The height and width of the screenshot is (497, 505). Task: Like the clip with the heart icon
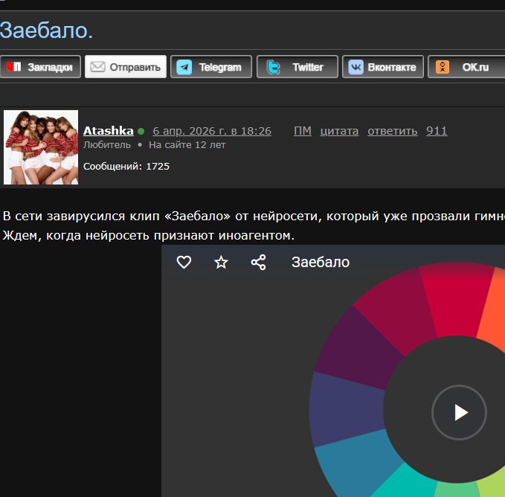pos(184,262)
